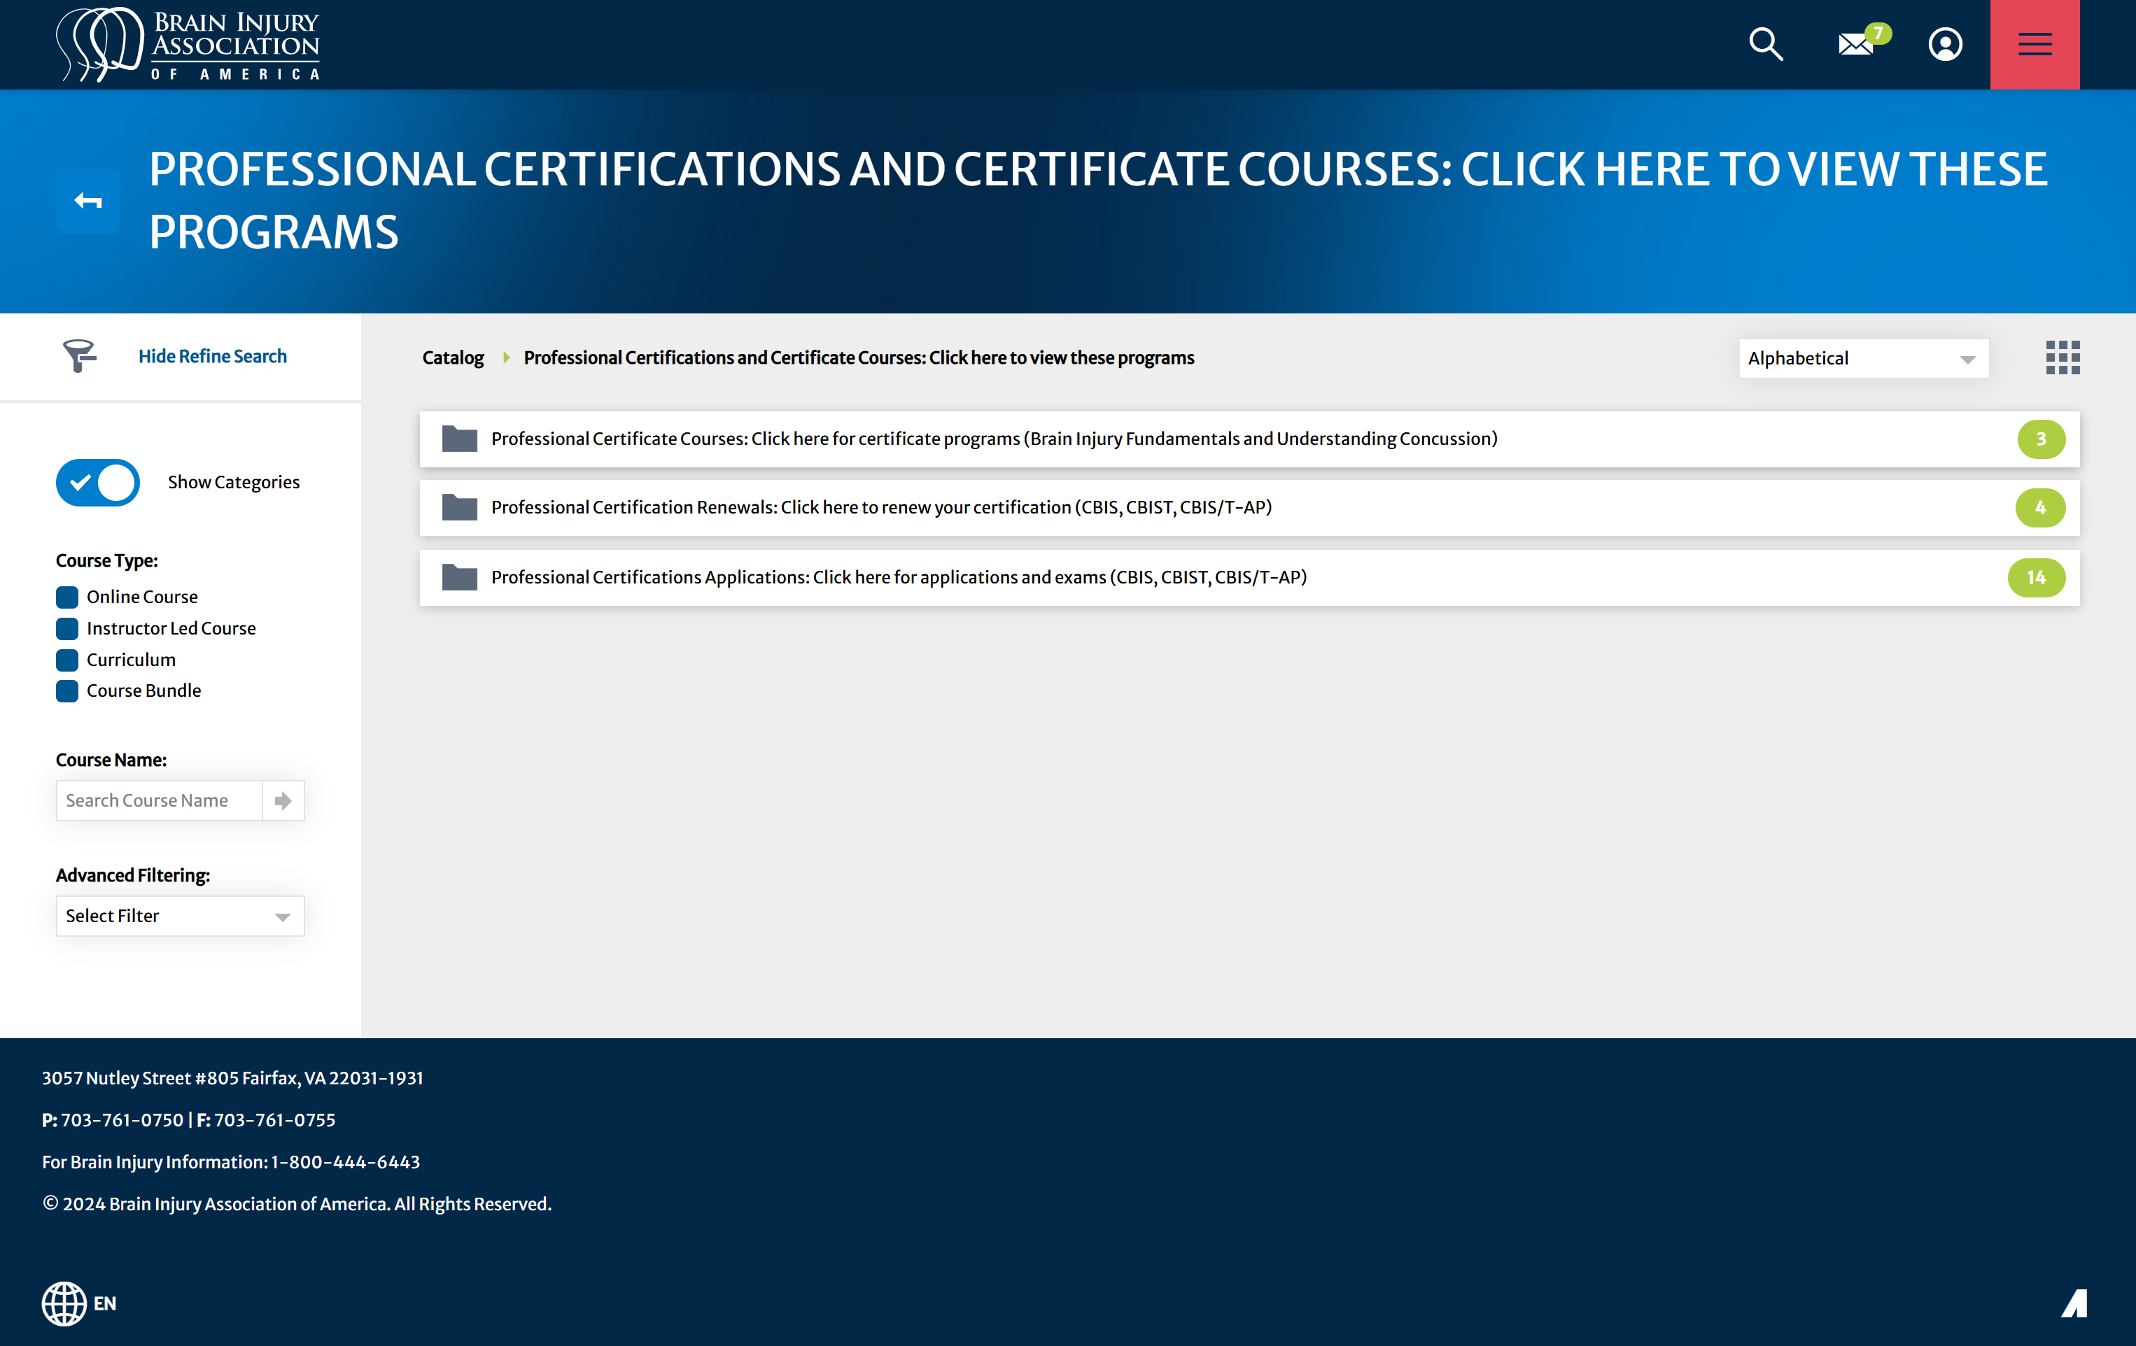This screenshot has width=2136, height=1346.
Task: Click the Catalog breadcrumb link
Action: tap(452, 357)
